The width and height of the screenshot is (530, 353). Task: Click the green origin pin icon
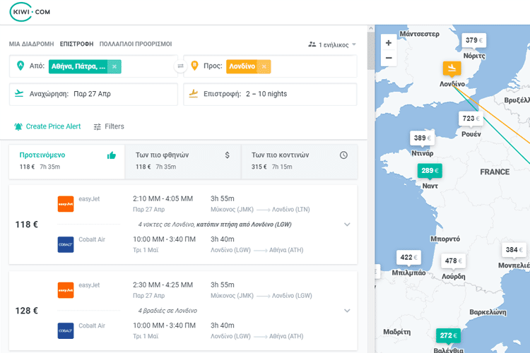pos(20,66)
